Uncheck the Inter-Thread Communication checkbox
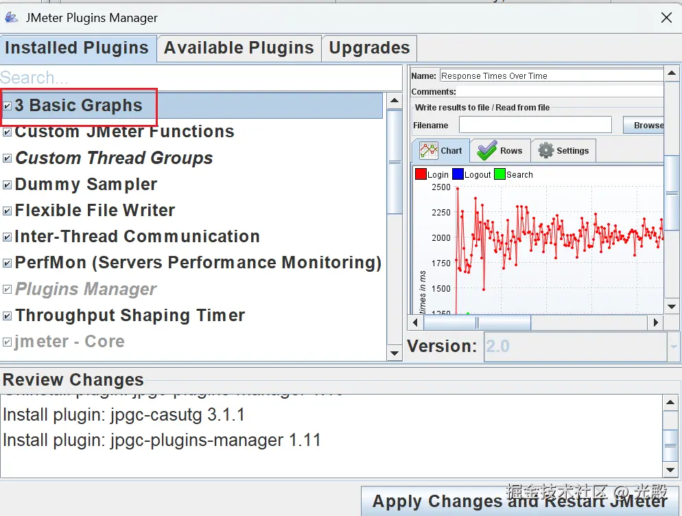The image size is (682, 516). point(8,237)
